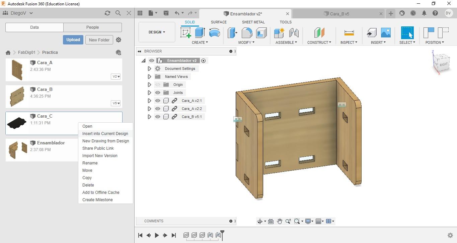Select Create Milestone menu entry

97,200
